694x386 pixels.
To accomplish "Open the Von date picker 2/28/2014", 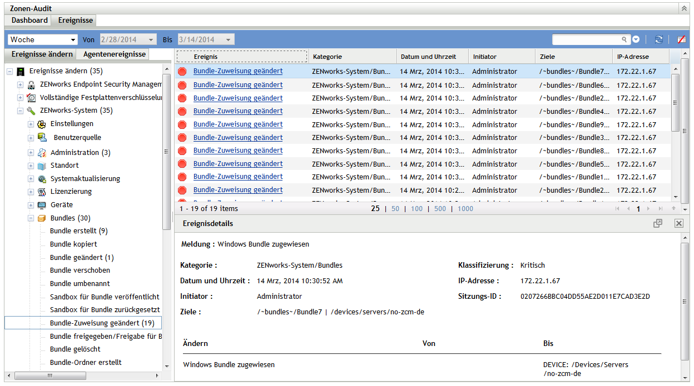I will click(x=128, y=39).
